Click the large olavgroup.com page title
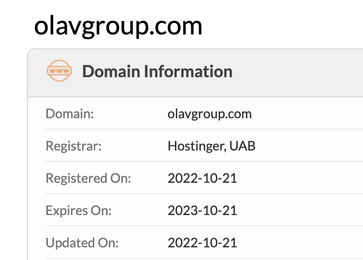Image resolution: width=363 pixels, height=260 pixels. [118, 26]
